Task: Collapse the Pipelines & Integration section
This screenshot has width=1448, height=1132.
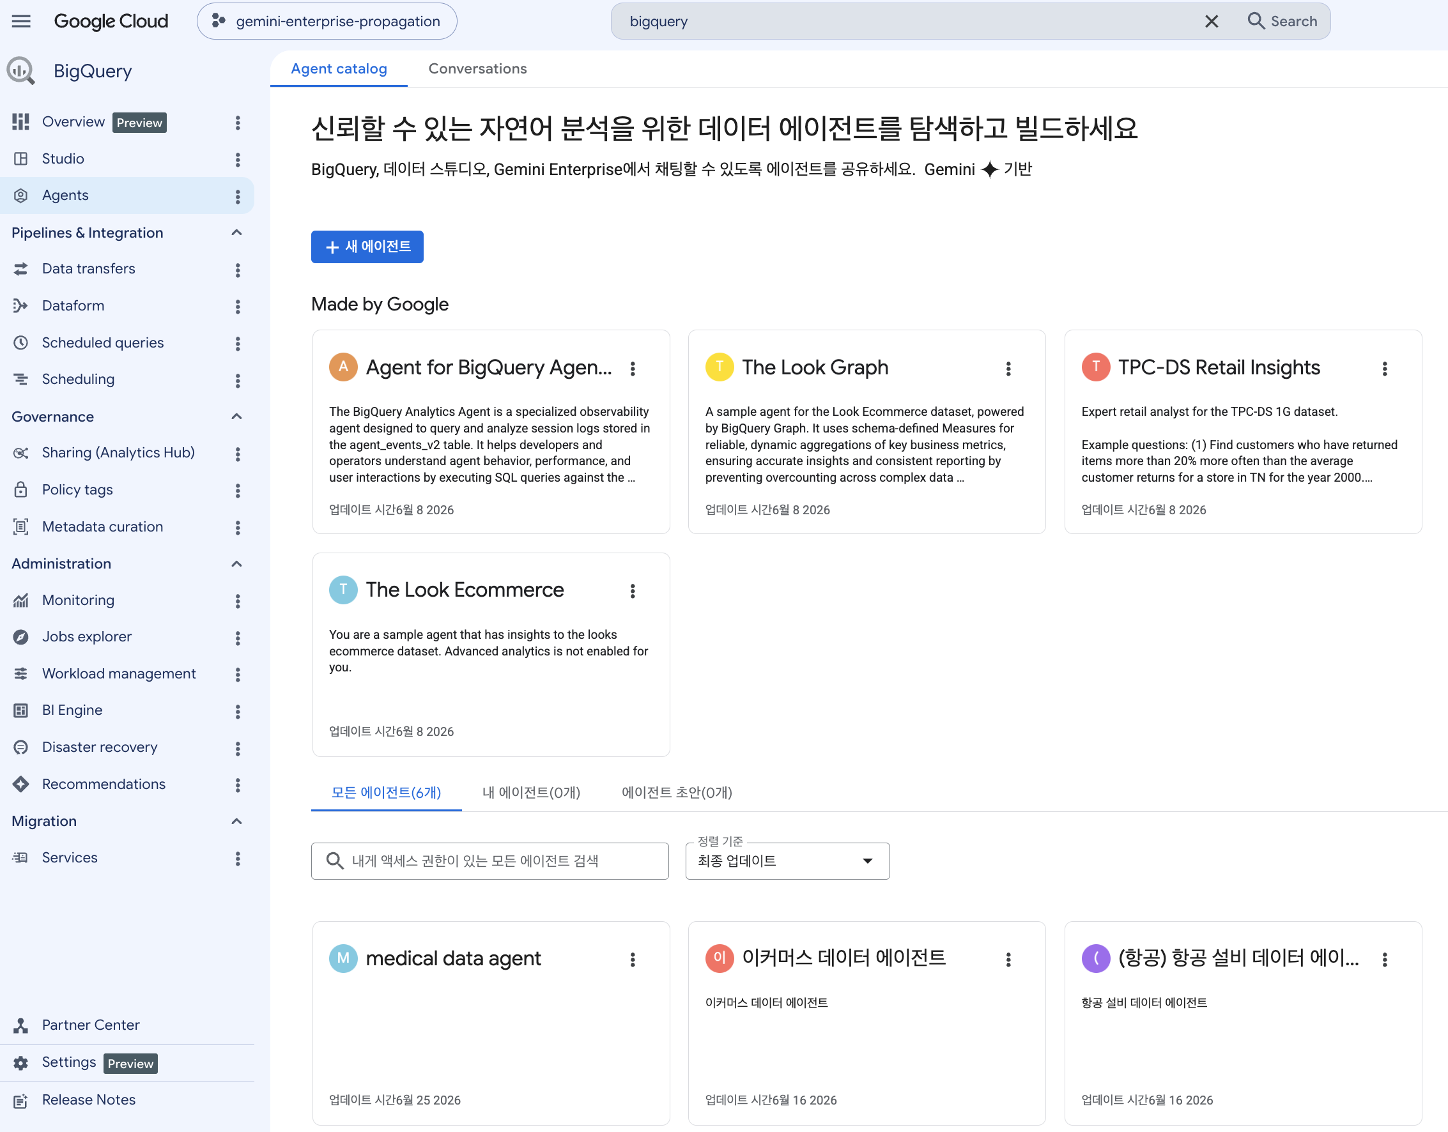Action: 236,233
